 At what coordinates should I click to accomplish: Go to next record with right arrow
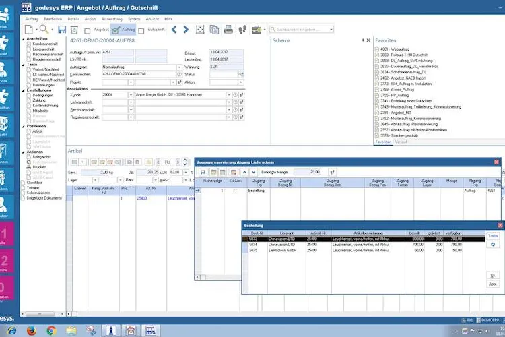coord(186,30)
